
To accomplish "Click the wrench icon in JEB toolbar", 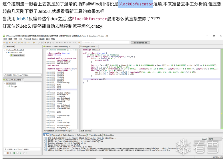I will coord(10,42).
